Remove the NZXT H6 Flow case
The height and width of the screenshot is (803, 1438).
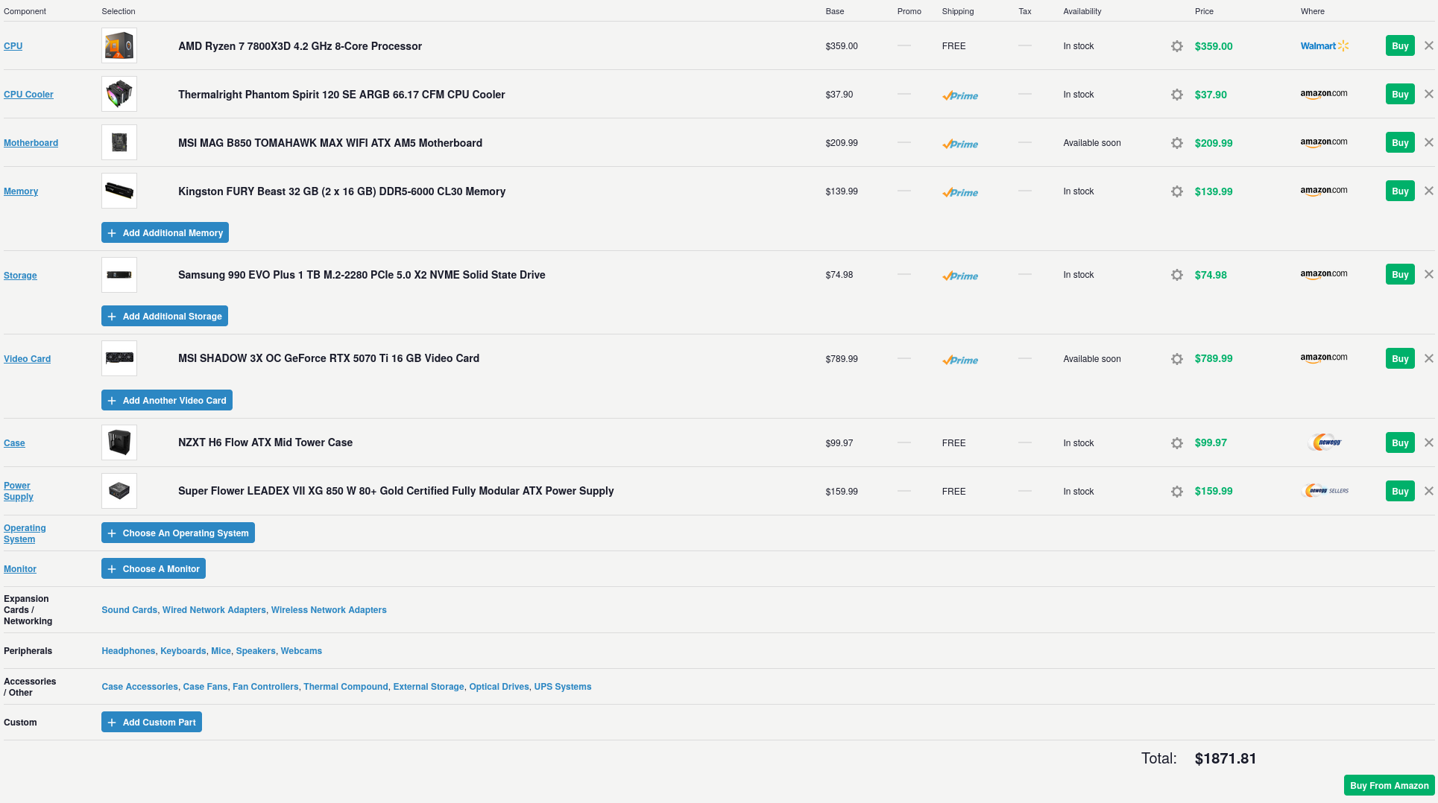[x=1429, y=442]
